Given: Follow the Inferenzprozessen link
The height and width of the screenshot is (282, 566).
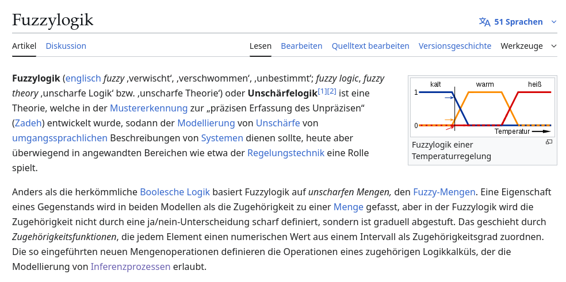Looking at the screenshot, I should pos(131,267).
